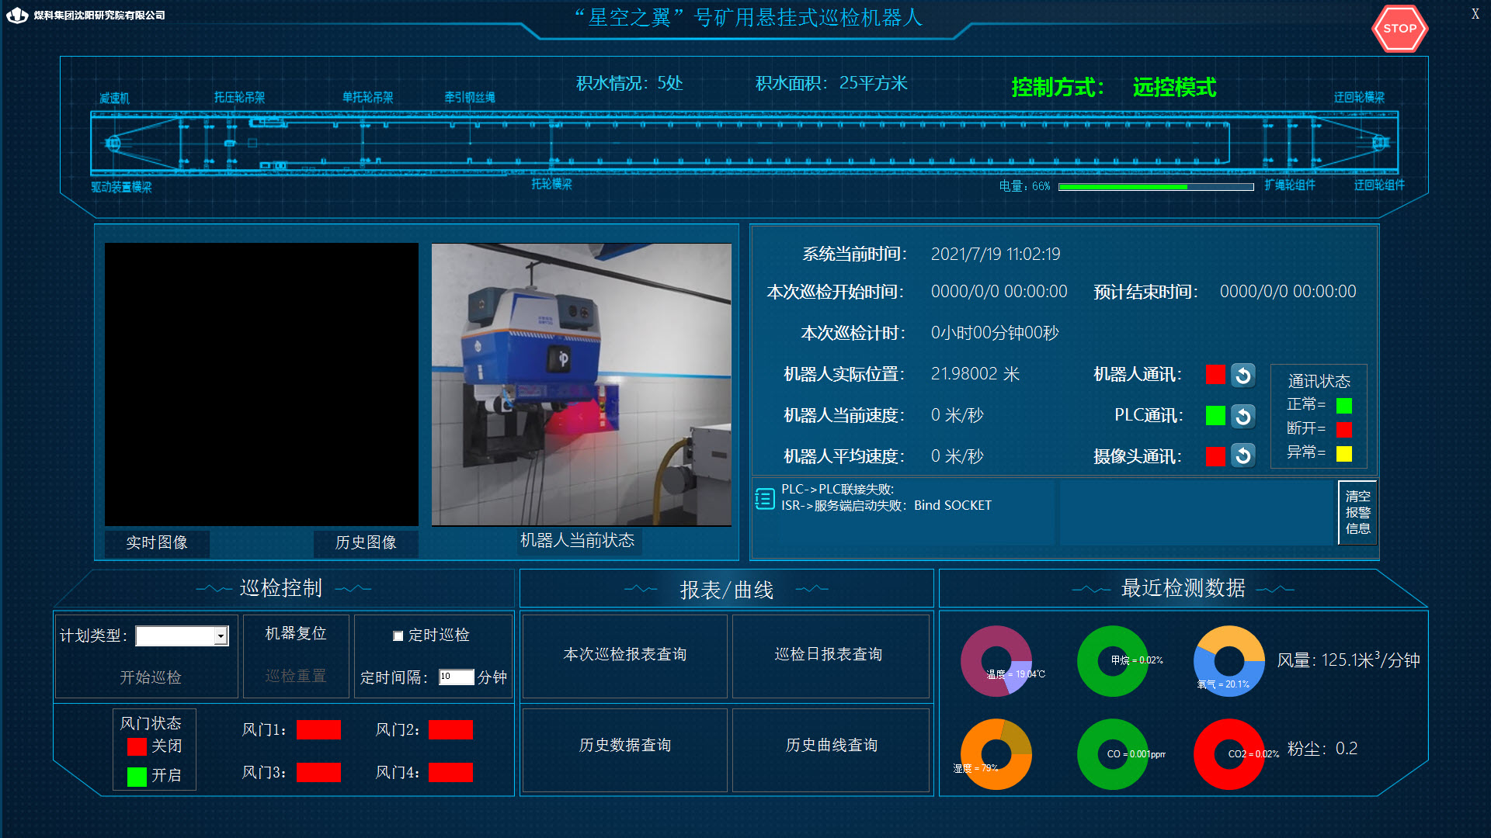Click the alarm message list icon
Image resolution: width=1491 pixels, height=838 pixels.
(765, 499)
